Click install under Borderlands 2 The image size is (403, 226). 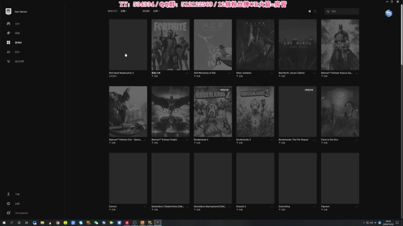pyautogui.click(x=197, y=143)
